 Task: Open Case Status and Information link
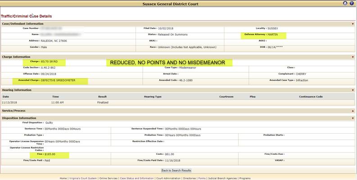pos(137,178)
